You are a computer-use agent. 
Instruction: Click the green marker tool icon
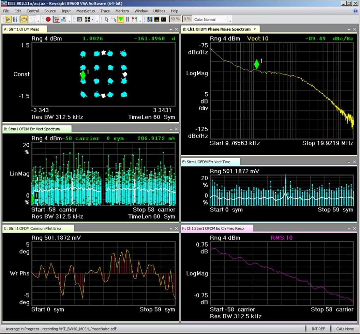(x=121, y=19)
